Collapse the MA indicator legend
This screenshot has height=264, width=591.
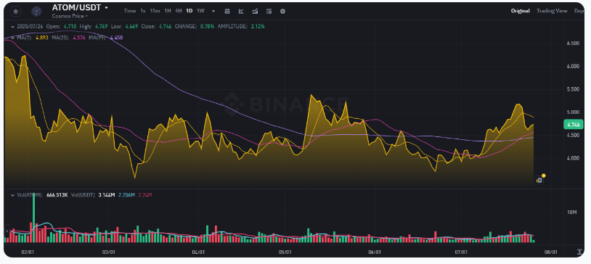13,38
